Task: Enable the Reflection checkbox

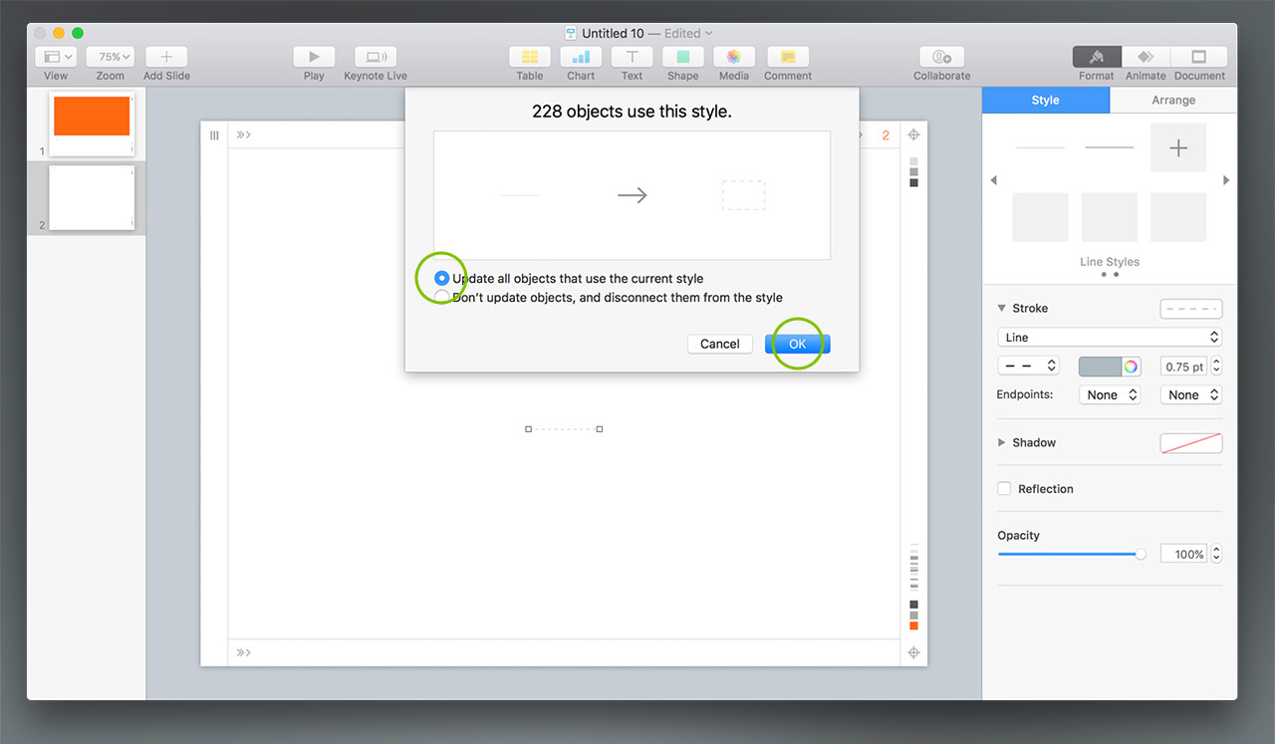Action: [x=1004, y=489]
